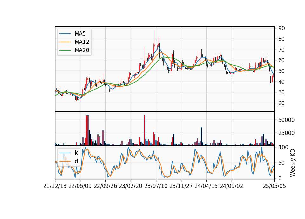Click the 22/09/26 date tick label
Image resolution: width=305 pixels, height=219 pixels.
105,186
